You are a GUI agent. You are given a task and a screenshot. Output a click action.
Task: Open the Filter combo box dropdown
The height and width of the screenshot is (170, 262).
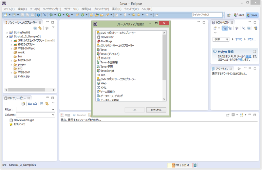click(53, 109)
